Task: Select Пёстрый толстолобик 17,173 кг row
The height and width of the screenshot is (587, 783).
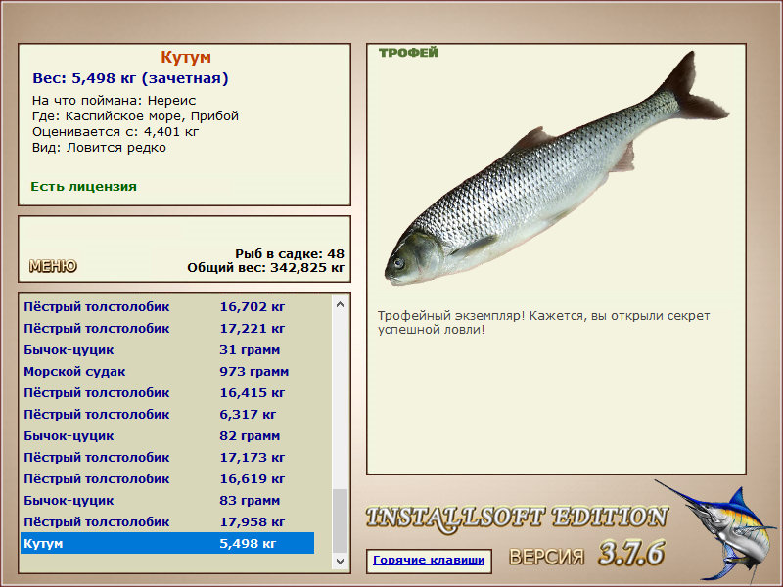Action: pyautogui.click(x=167, y=457)
